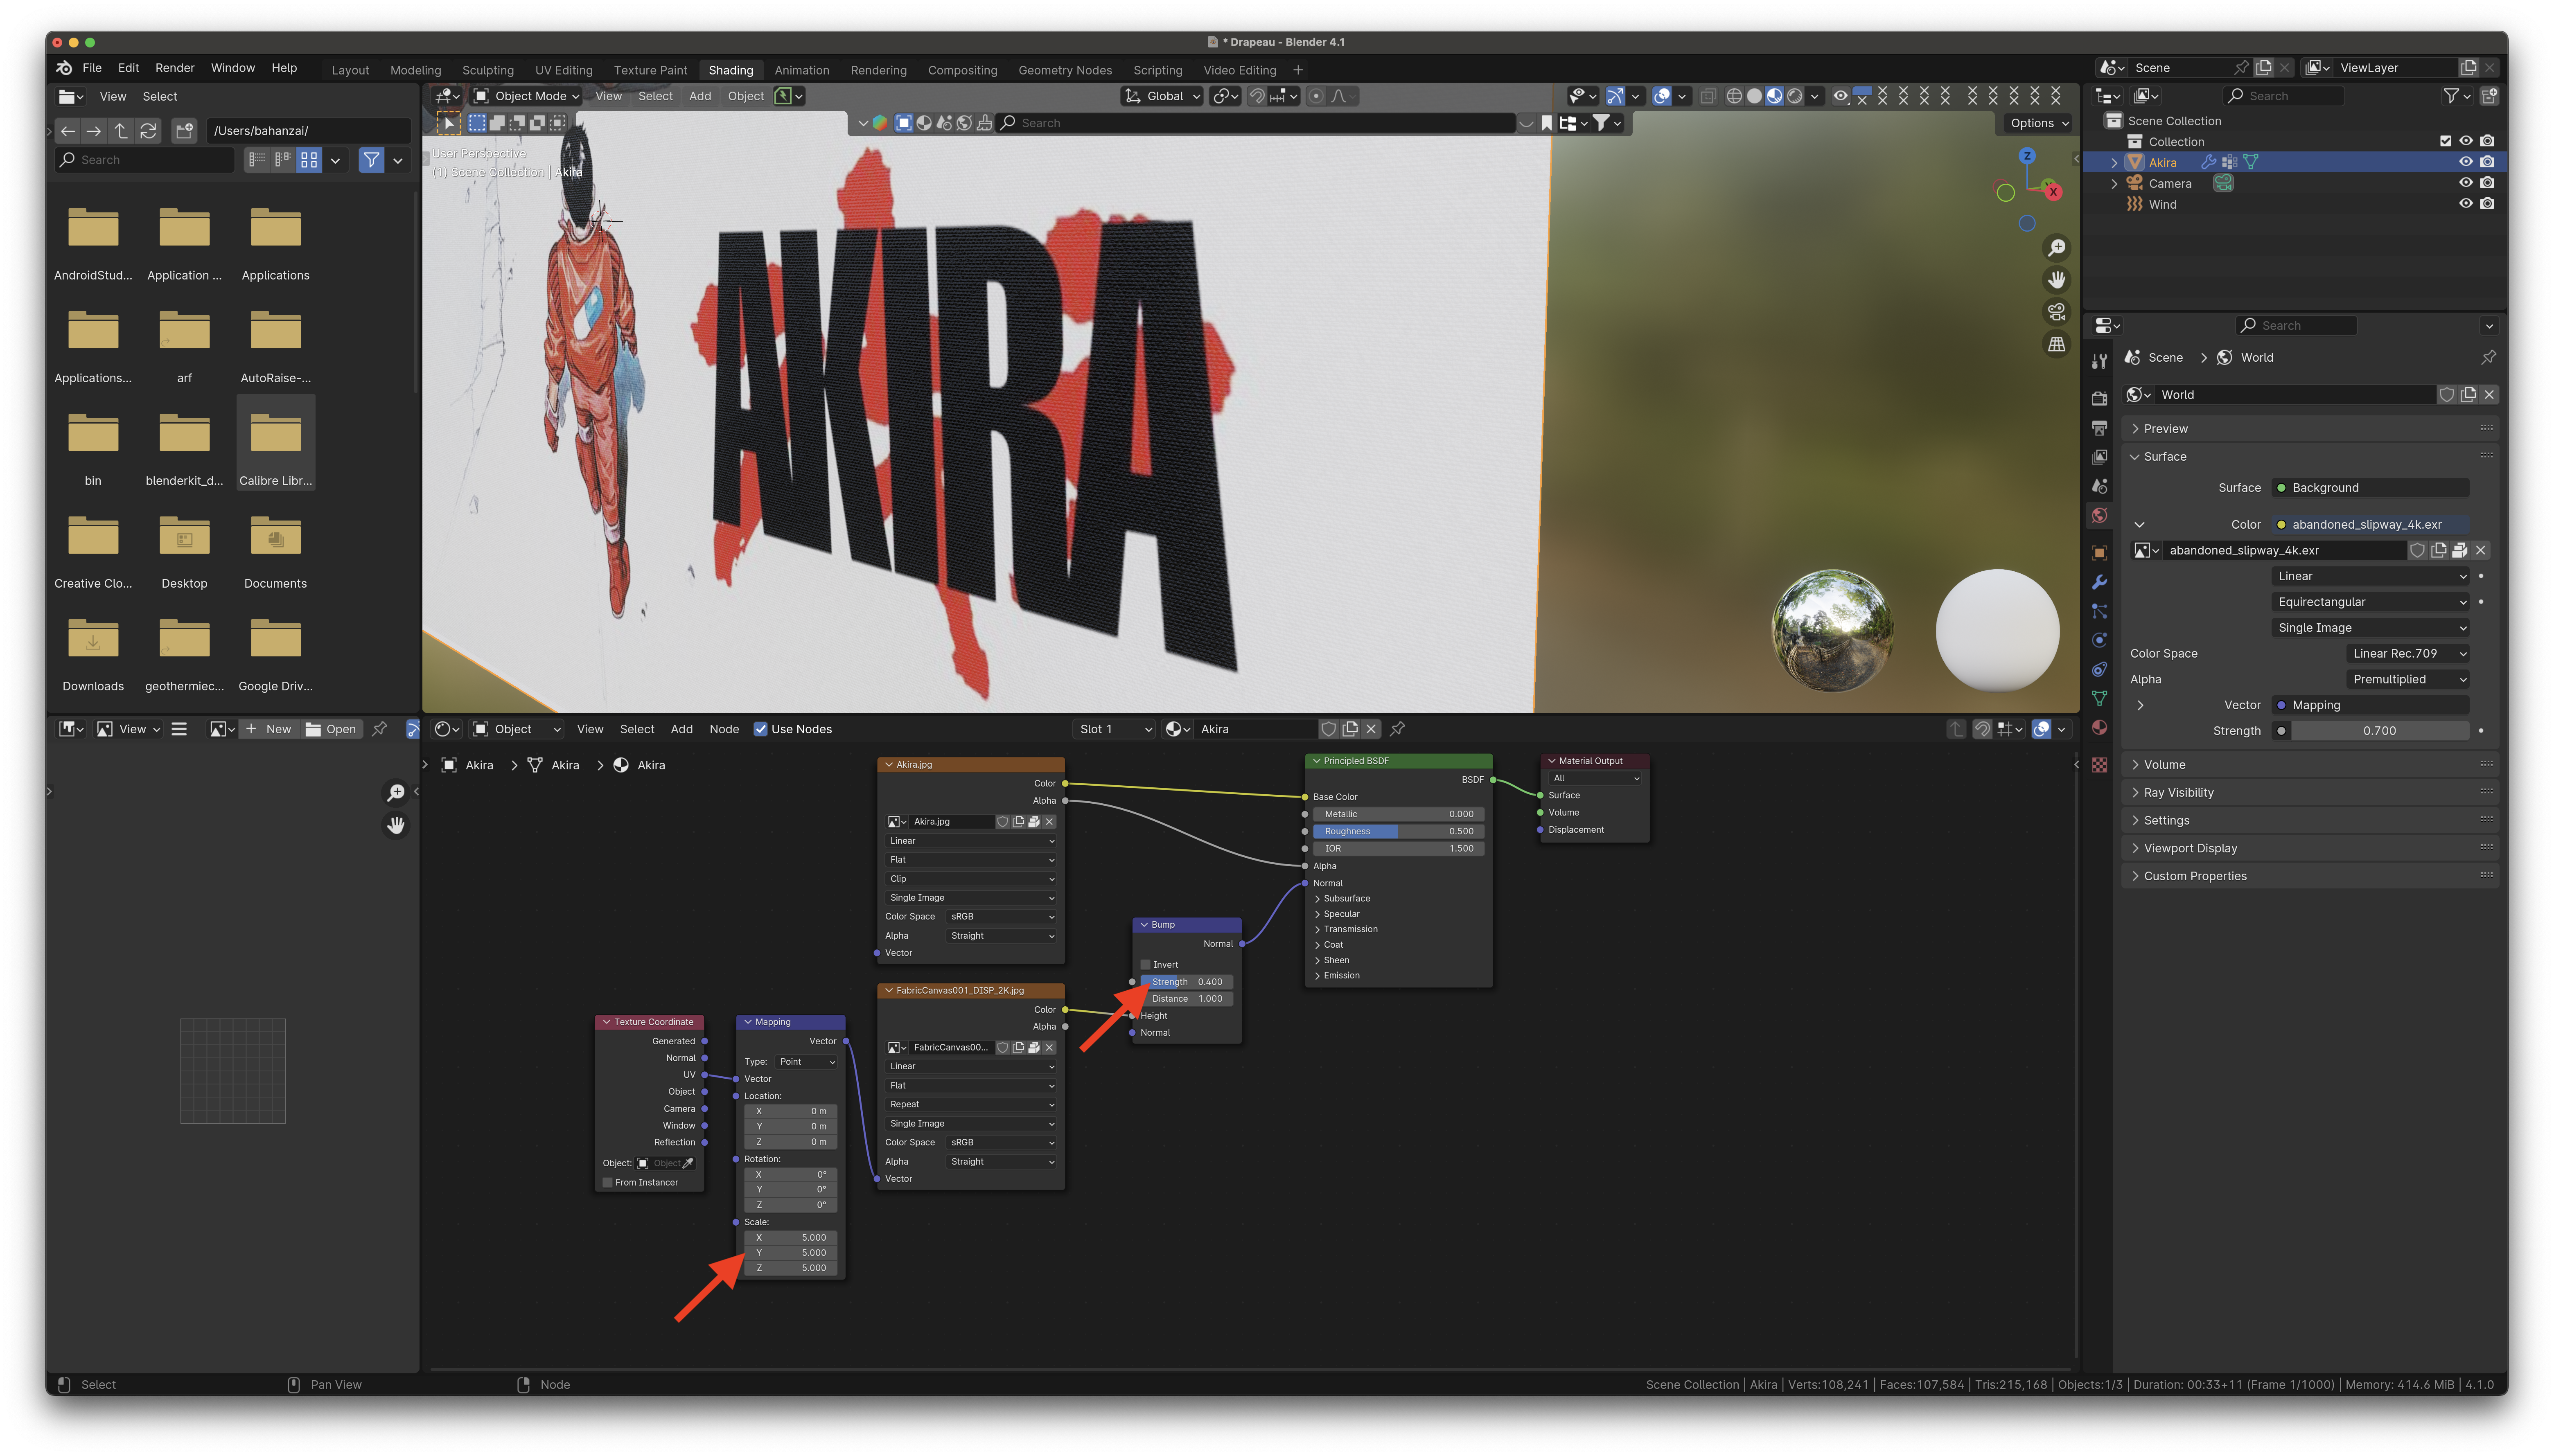Hide Wind in viewport via eye icon
Viewport: 2554px width, 1456px height.
coord(2465,204)
